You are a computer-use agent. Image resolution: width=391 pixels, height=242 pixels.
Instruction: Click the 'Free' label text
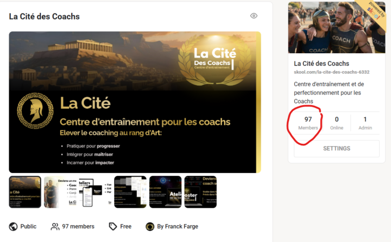point(125,227)
